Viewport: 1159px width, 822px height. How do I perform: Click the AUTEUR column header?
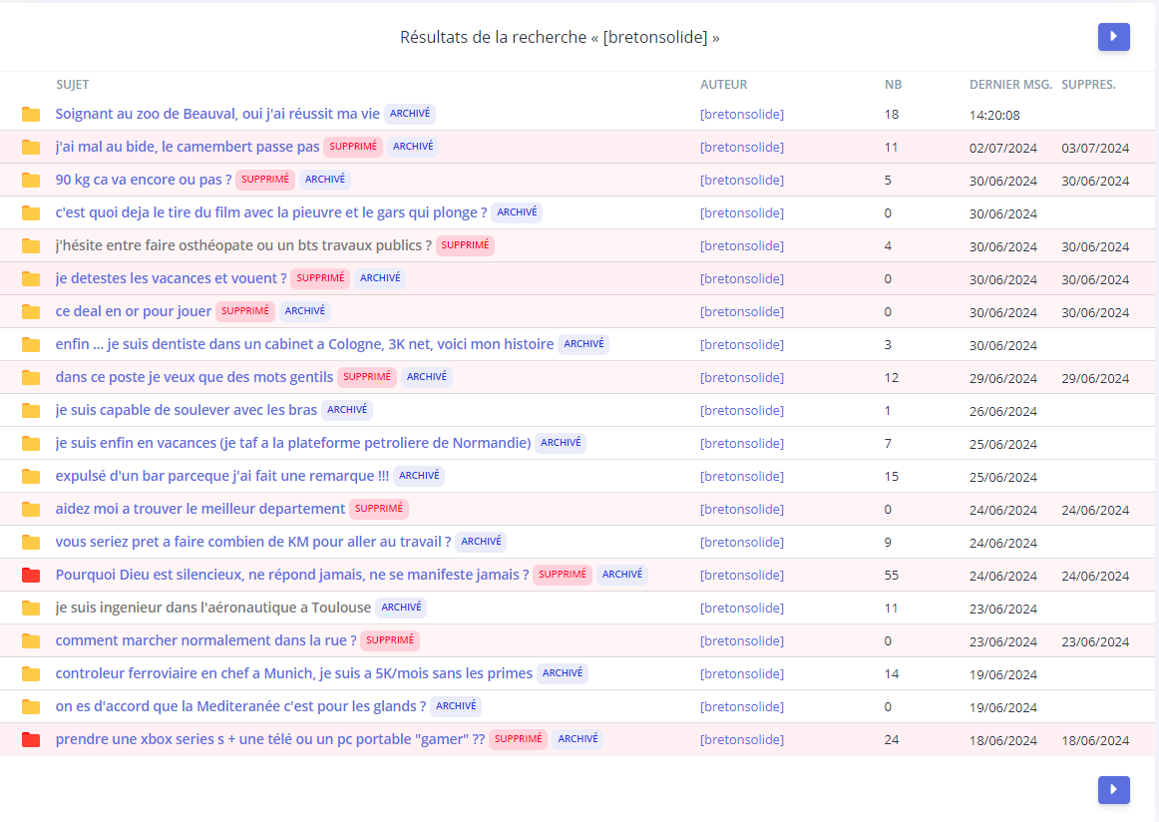point(724,84)
